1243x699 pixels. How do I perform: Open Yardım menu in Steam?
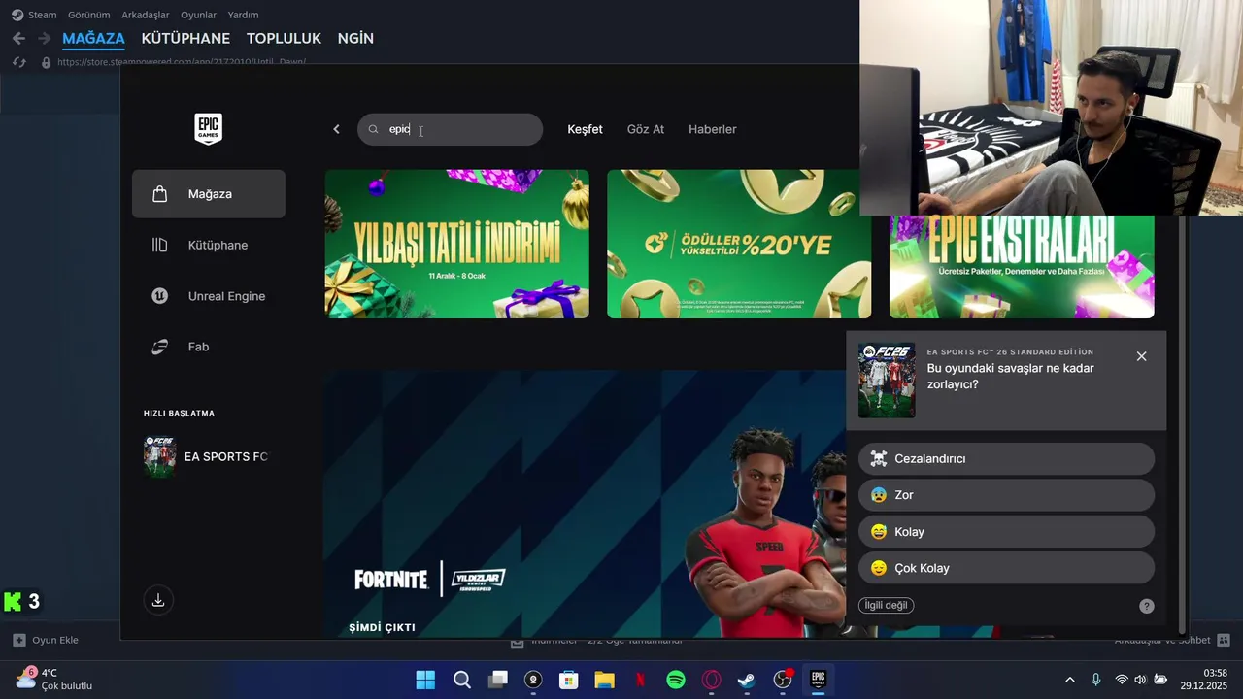pos(243,15)
